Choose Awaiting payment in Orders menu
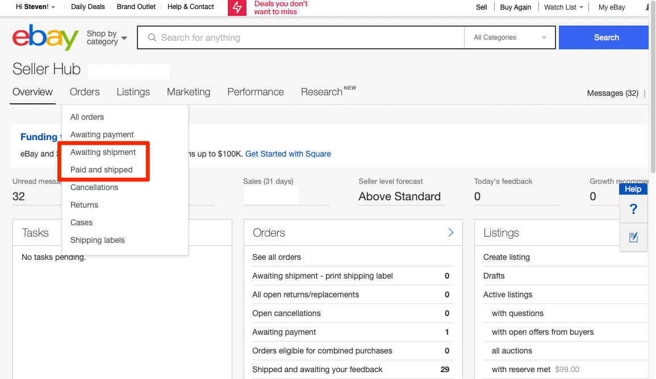The image size is (656, 379). (102, 134)
